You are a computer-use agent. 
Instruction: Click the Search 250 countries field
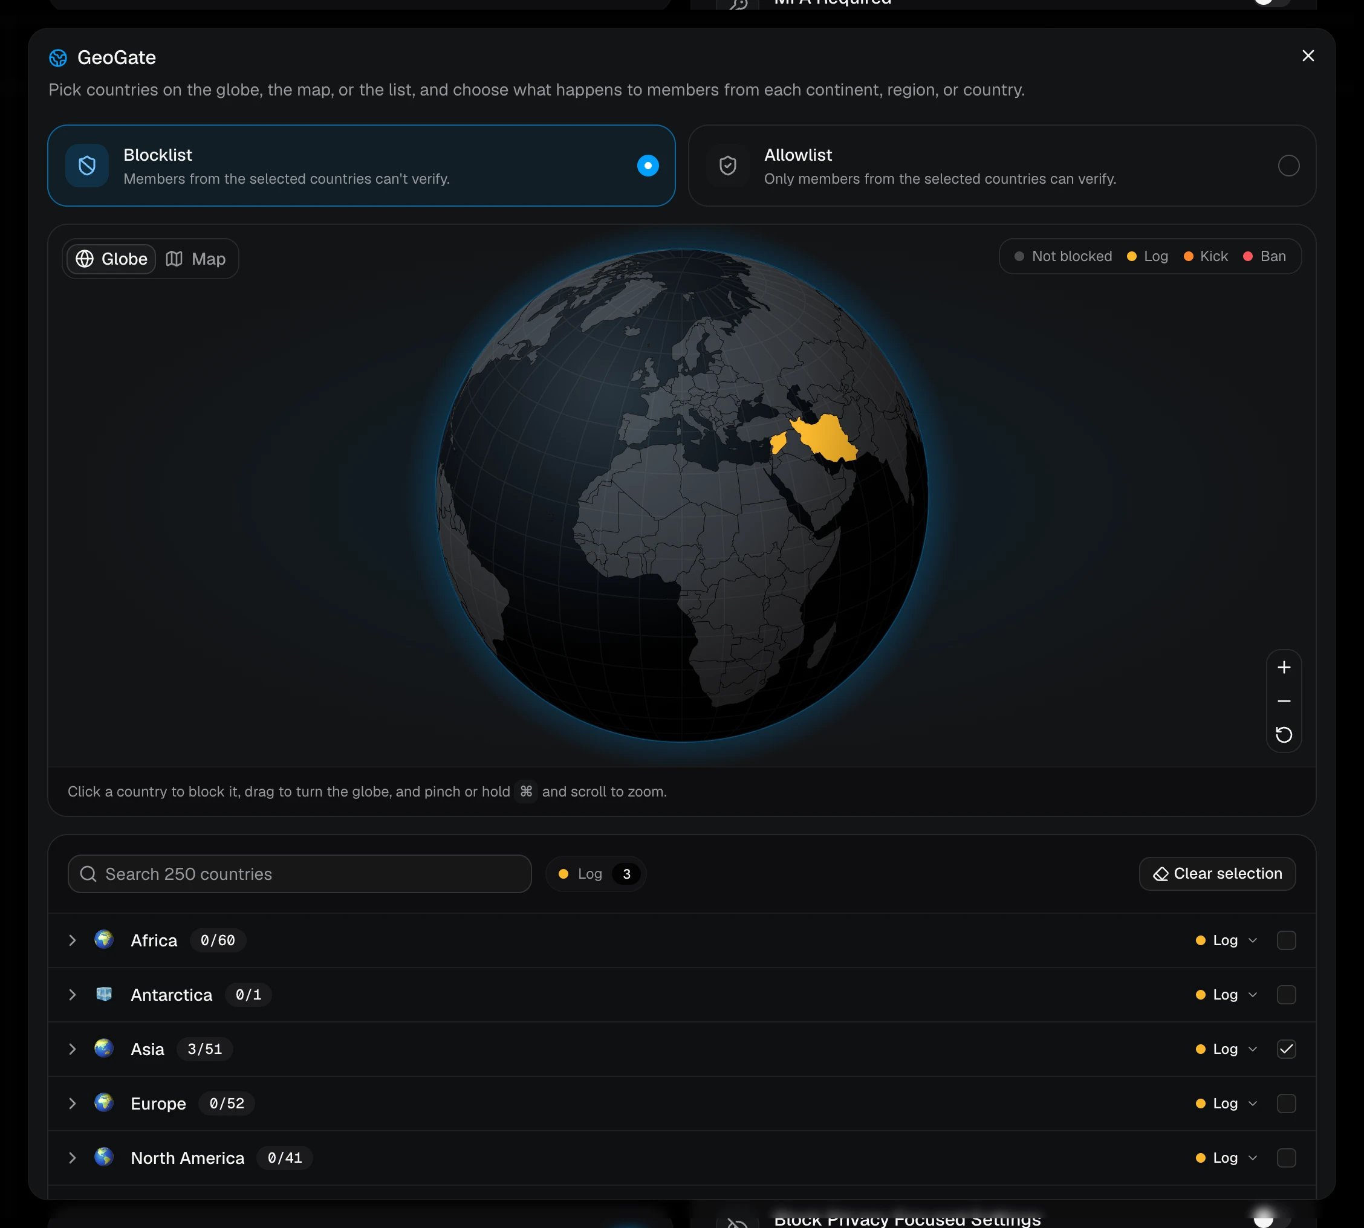click(300, 874)
